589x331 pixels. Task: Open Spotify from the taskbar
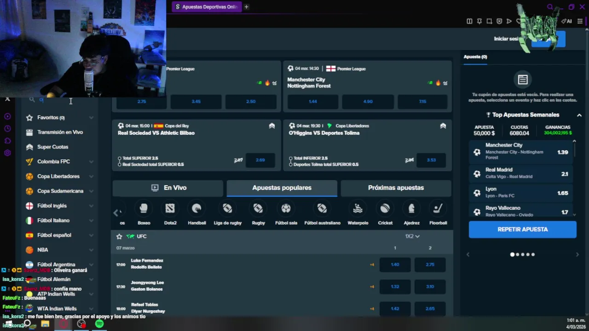[99, 324]
